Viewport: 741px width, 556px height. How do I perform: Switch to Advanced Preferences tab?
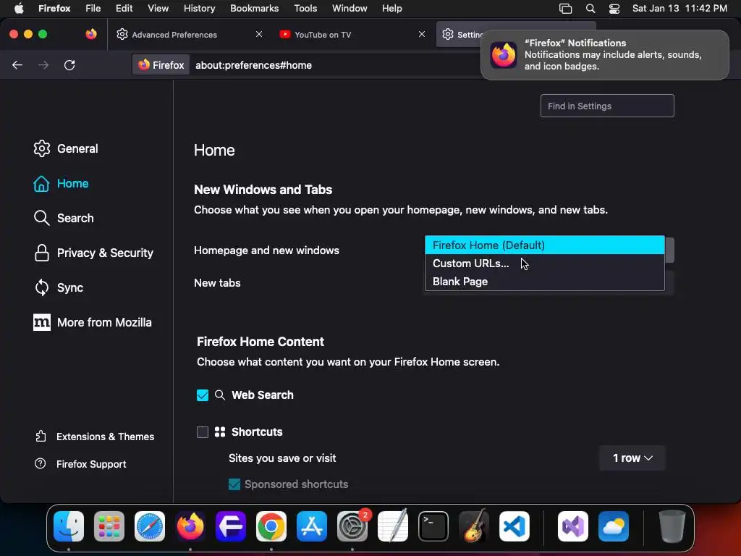189,34
